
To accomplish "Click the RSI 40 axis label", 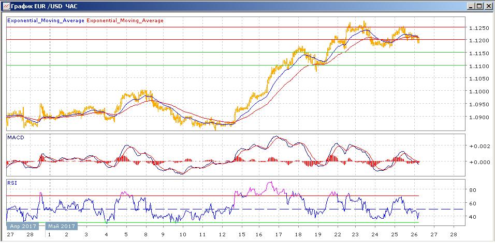I will coord(474,216).
